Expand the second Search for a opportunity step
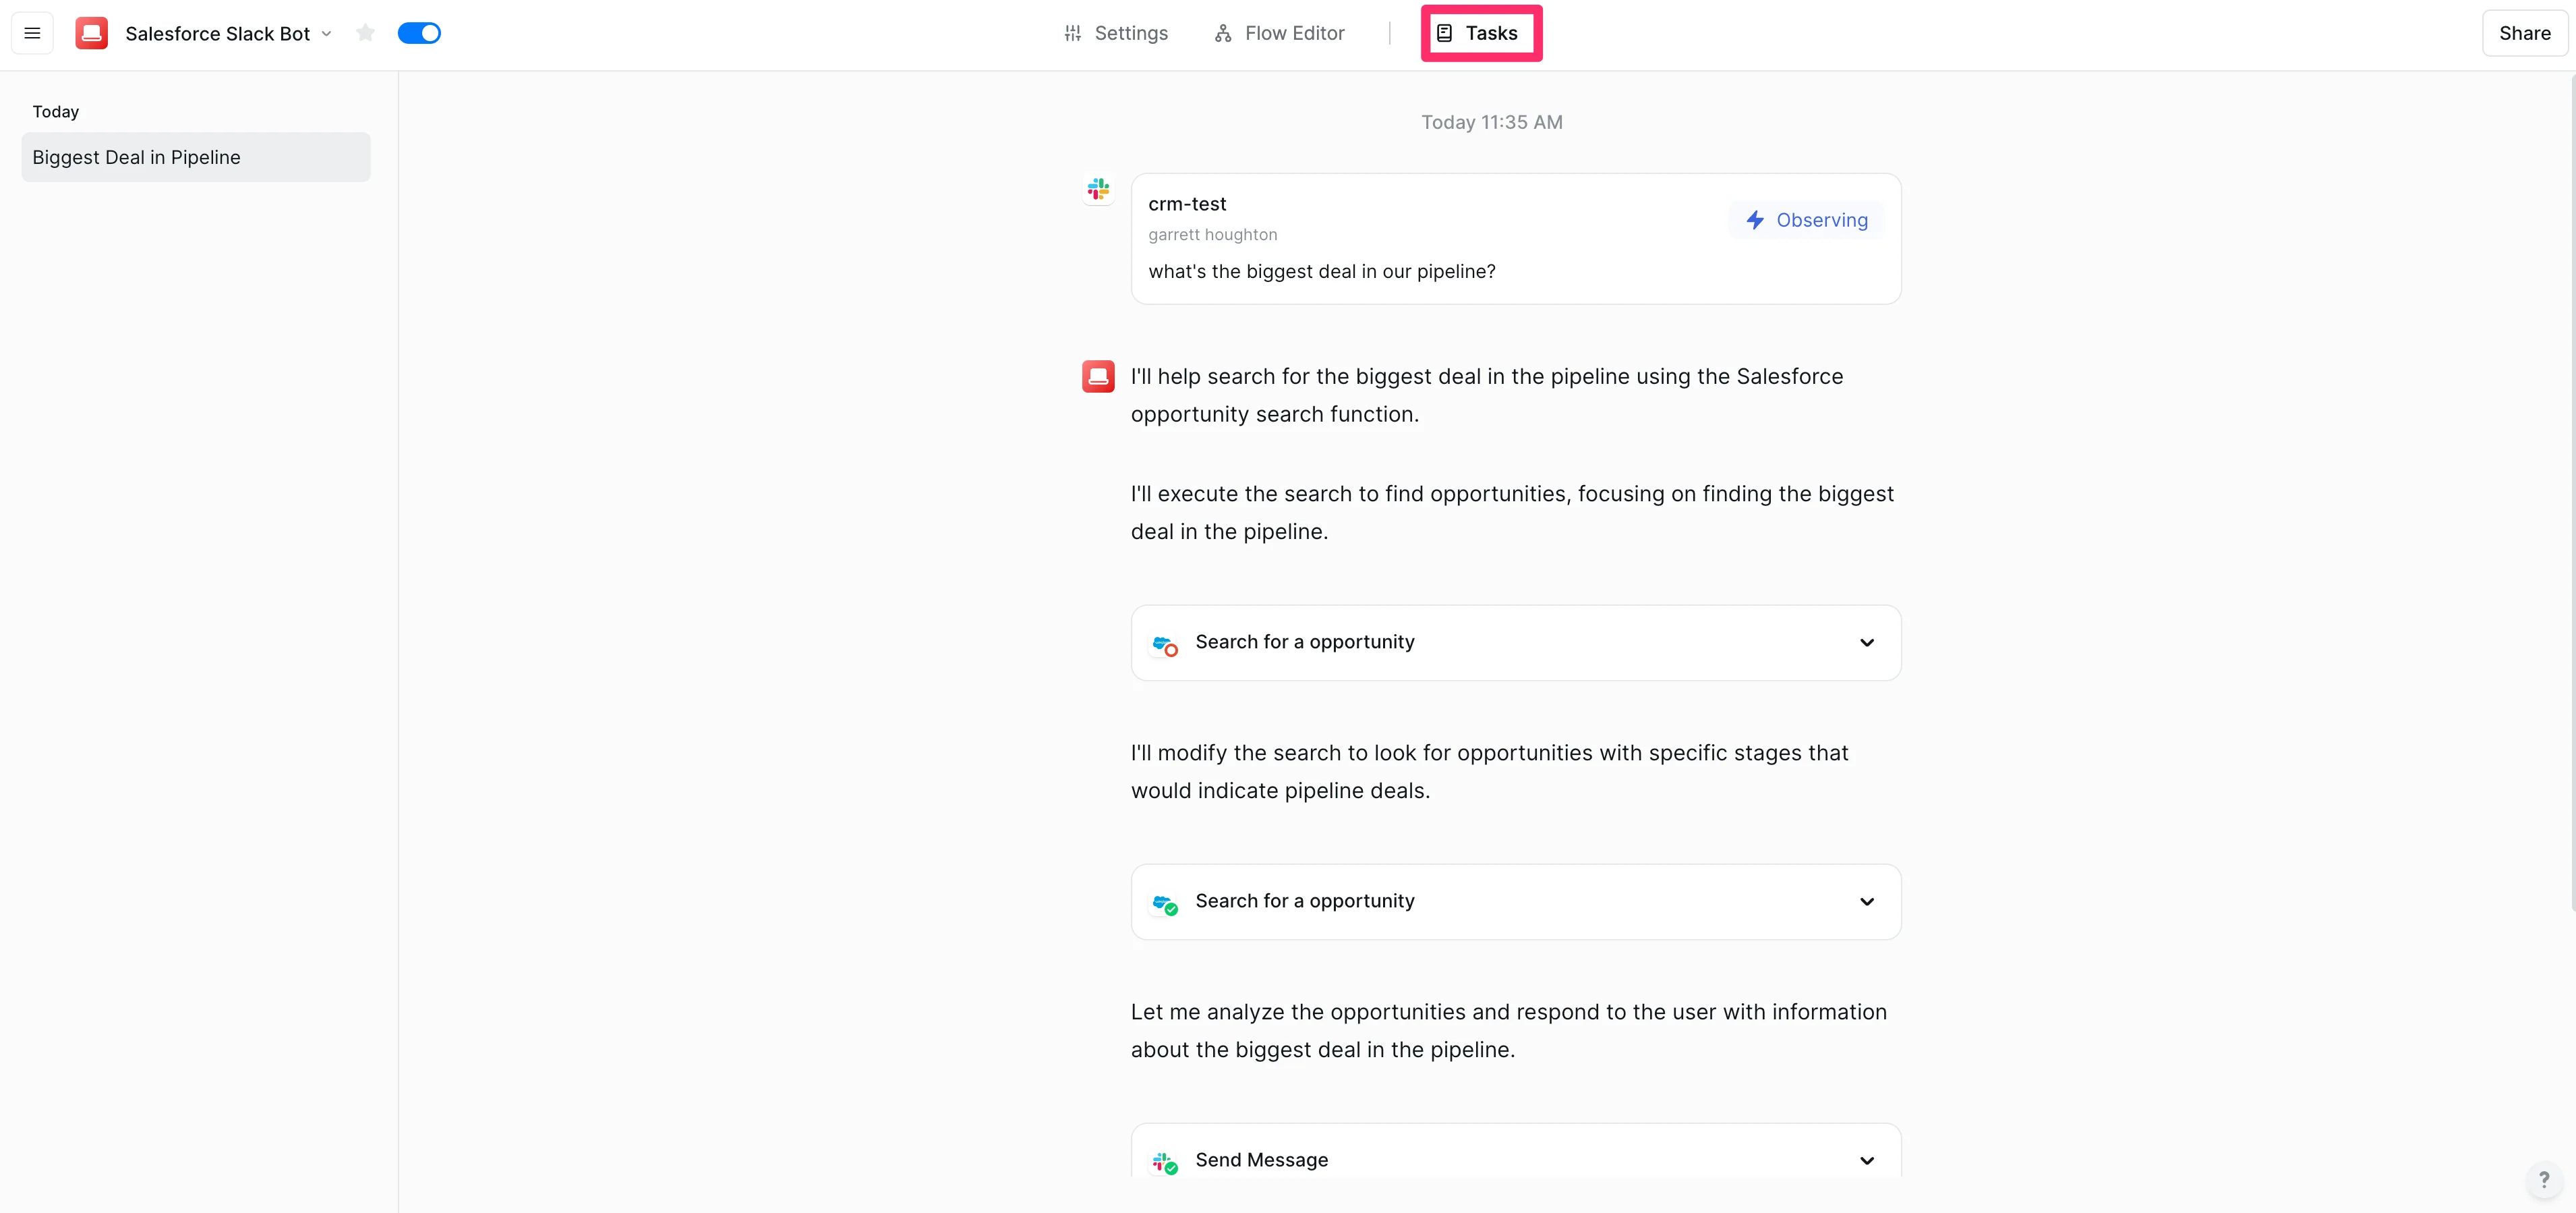This screenshot has height=1213, width=2576. (1866, 902)
